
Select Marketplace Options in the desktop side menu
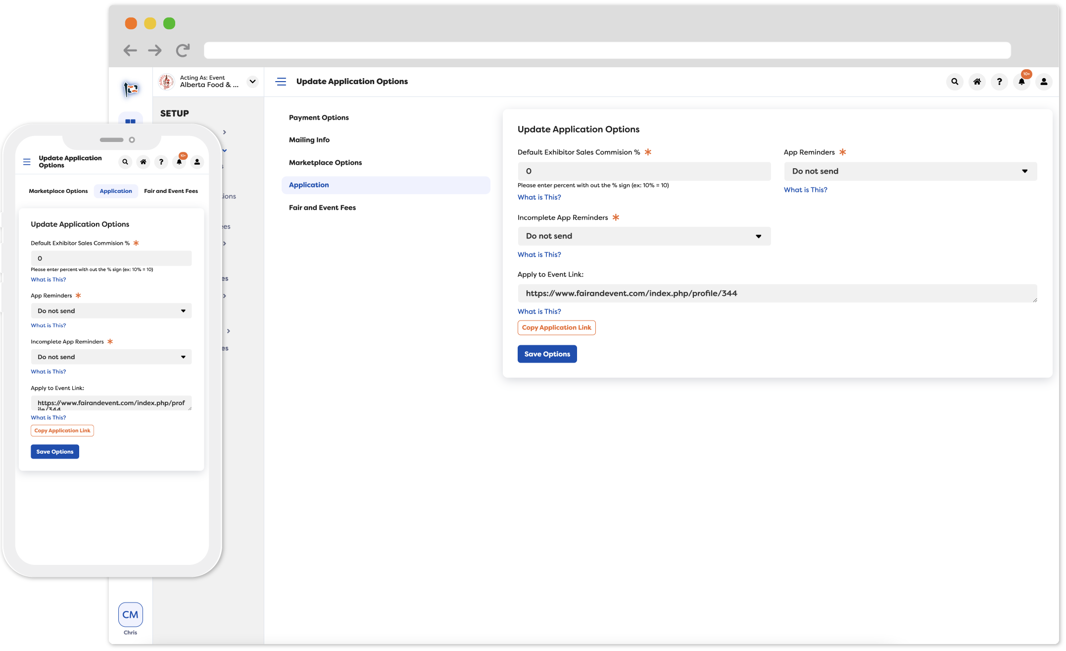point(325,162)
